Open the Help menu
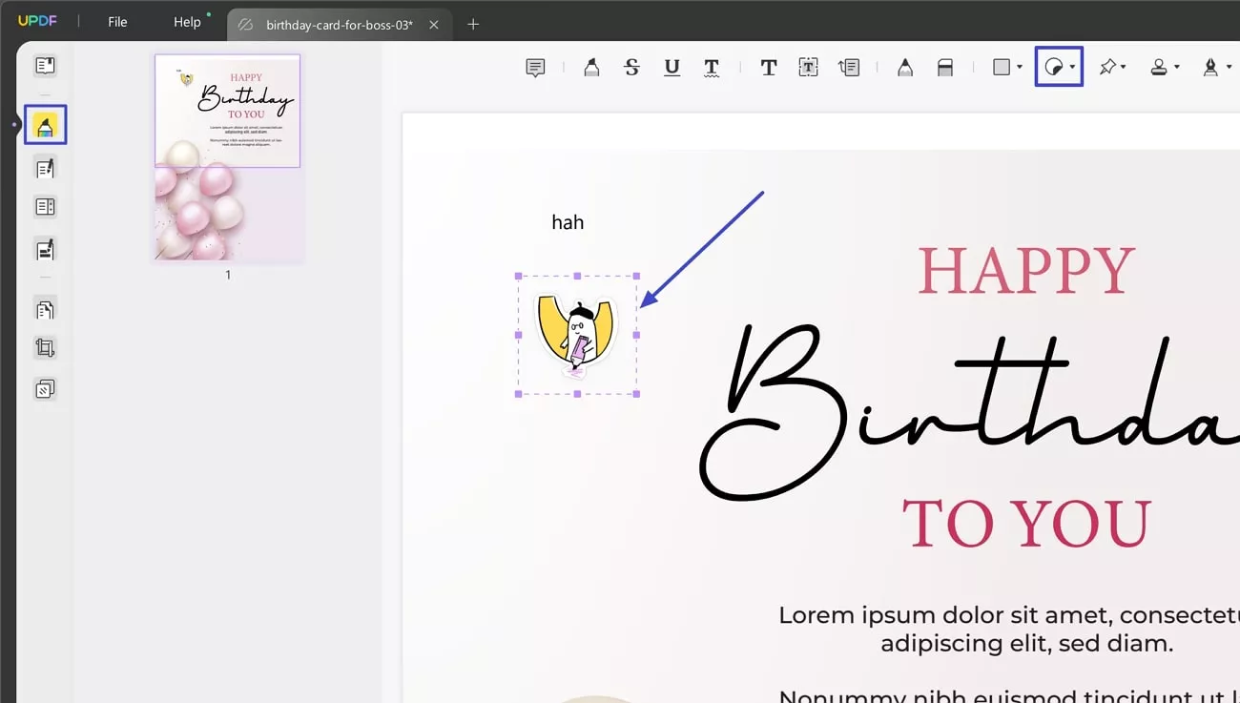Image resolution: width=1240 pixels, height=703 pixels. pyautogui.click(x=187, y=21)
